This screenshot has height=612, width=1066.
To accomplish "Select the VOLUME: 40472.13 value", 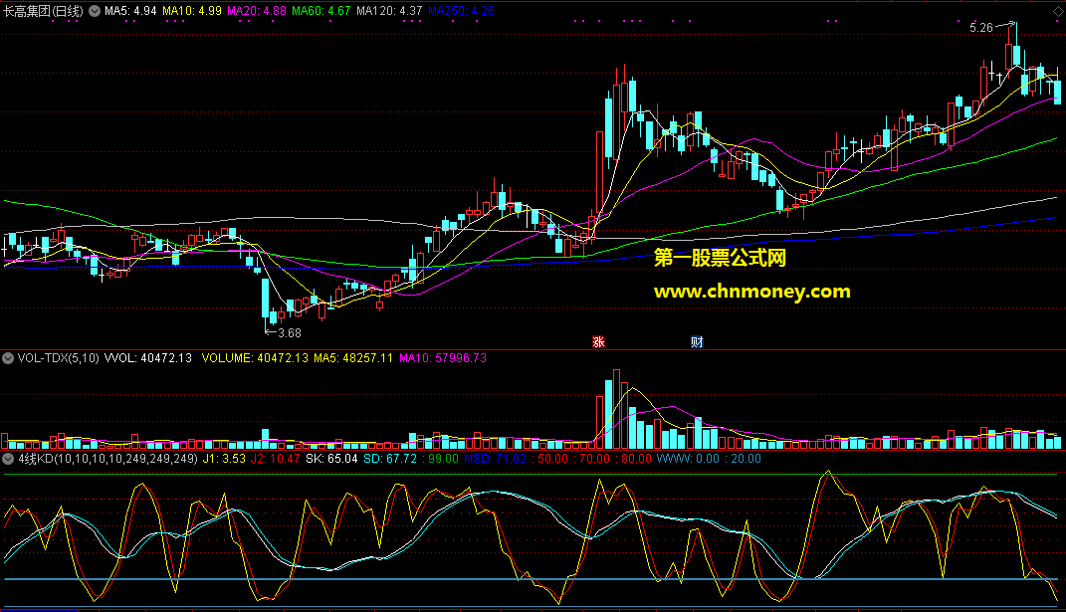I will click(x=255, y=358).
